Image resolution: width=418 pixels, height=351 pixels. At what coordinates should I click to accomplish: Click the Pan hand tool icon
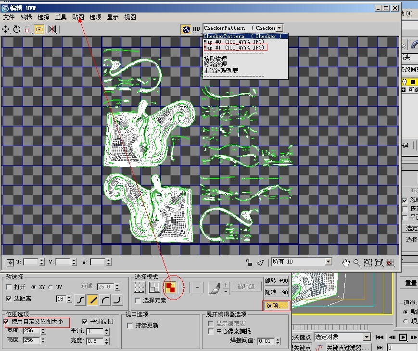coord(345,263)
